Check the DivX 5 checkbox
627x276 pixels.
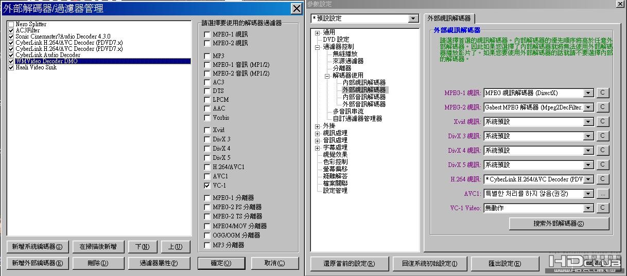pyautogui.click(x=207, y=158)
